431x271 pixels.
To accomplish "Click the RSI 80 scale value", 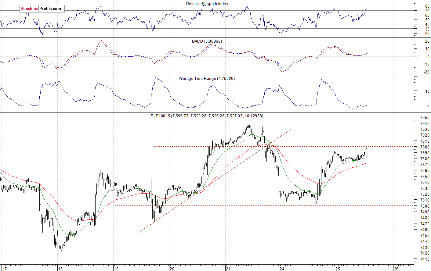I will tap(427, 6).
